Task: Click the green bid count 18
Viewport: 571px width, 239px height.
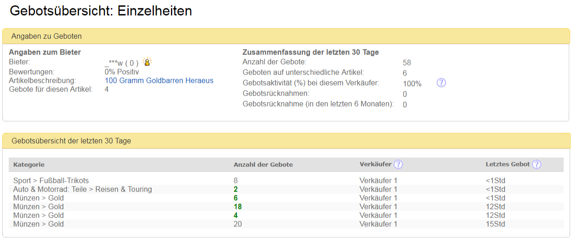Action: (x=238, y=207)
